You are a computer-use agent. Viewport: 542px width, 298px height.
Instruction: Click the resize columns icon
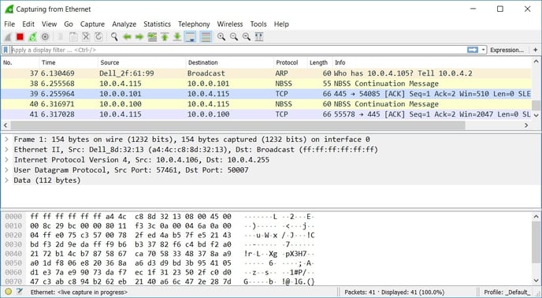point(259,37)
